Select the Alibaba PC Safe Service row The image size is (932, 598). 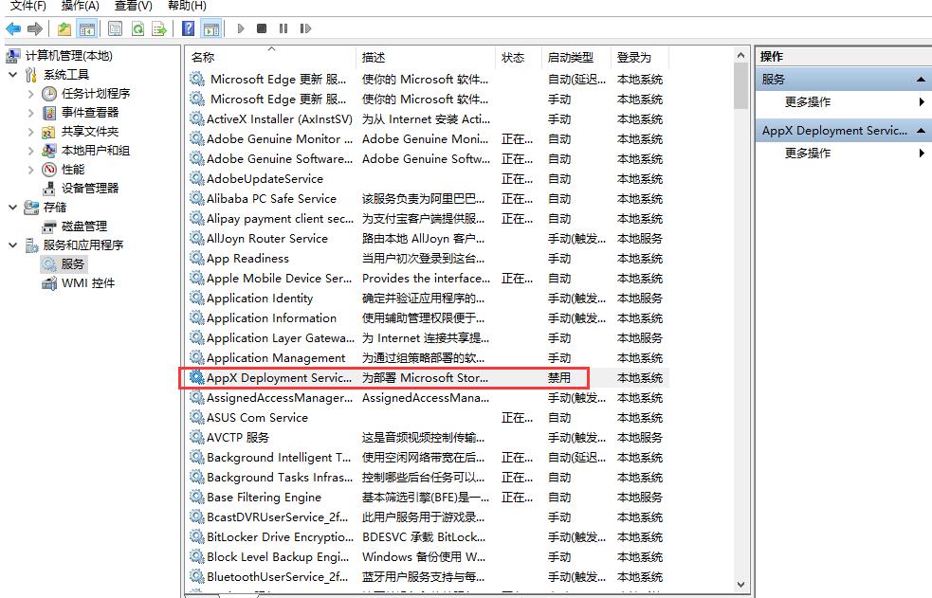428,198
